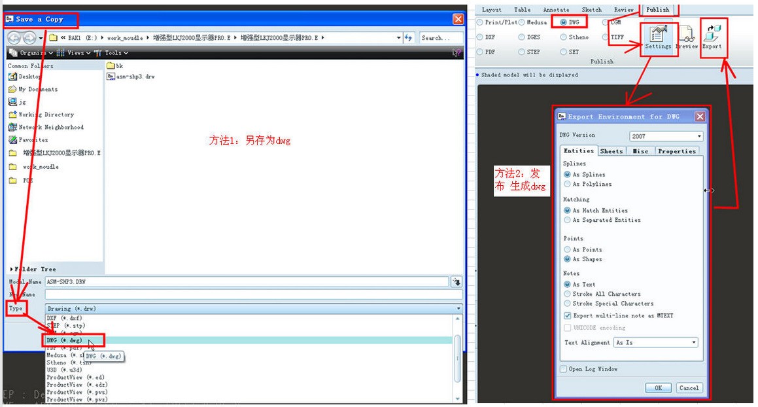The height and width of the screenshot is (407, 758).
Task: Click the Model Name input field
Action: [247, 281]
